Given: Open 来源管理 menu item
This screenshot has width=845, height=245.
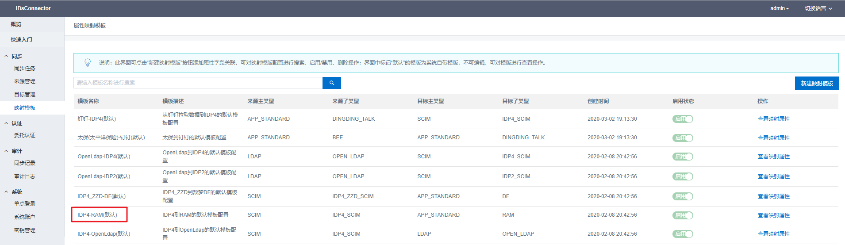Looking at the screenshot, I should point(25,81).
